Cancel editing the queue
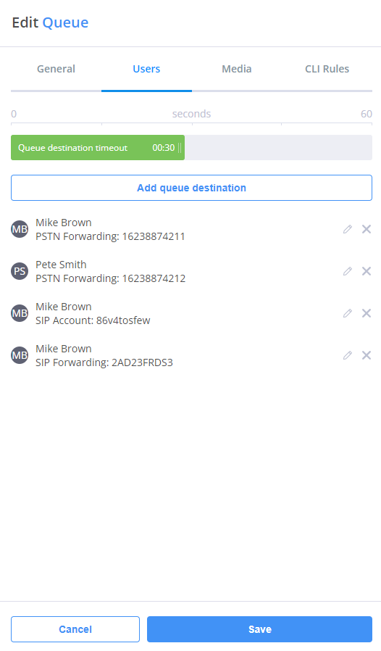Image resolution: width=381 pixels, height=651 pixels. pos(75,629)
